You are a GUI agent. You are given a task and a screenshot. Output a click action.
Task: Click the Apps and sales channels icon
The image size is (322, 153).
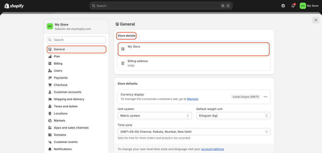pos(50,128)
